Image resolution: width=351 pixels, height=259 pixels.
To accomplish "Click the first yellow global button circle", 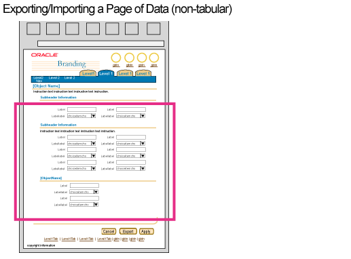I will (116, 58).
